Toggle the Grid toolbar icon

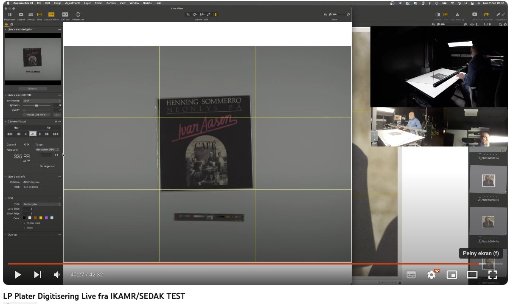pyautogui.click(x=39, y=14)
